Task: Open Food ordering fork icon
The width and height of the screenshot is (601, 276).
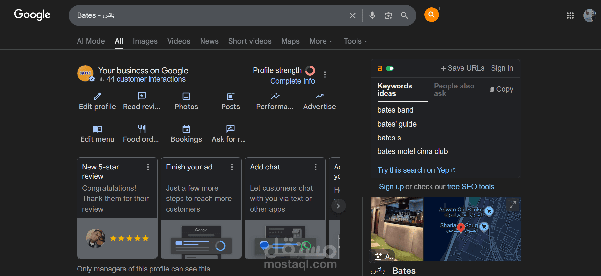Action: pos(142,129)
